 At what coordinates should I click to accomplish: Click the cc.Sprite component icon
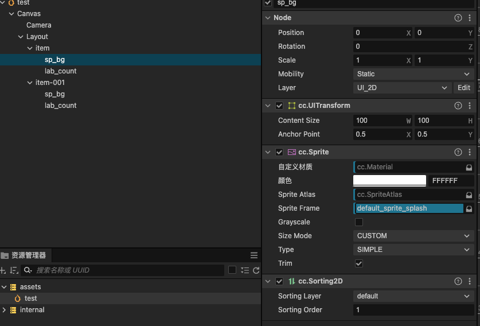click(292, 152)
